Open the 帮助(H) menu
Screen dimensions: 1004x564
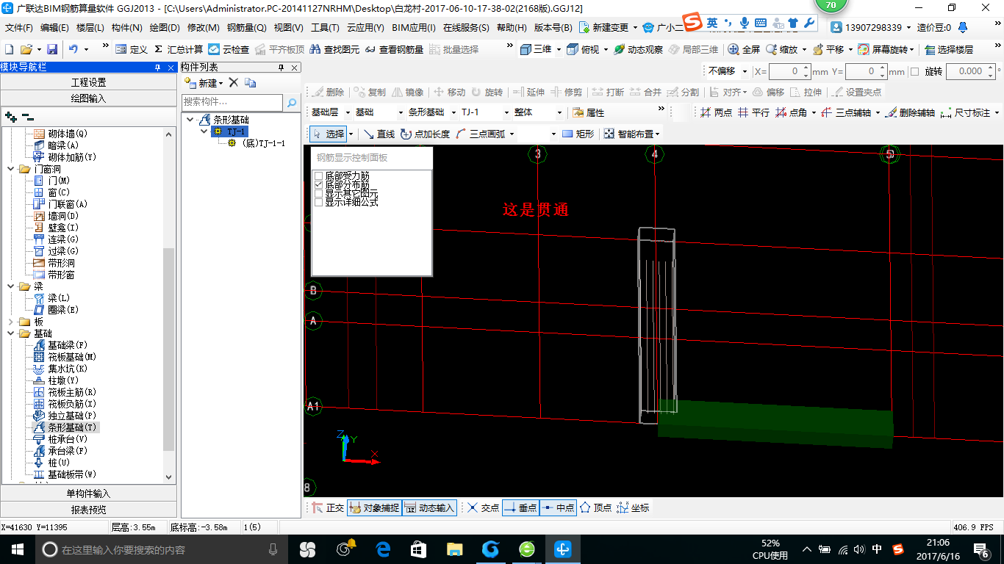512,28
